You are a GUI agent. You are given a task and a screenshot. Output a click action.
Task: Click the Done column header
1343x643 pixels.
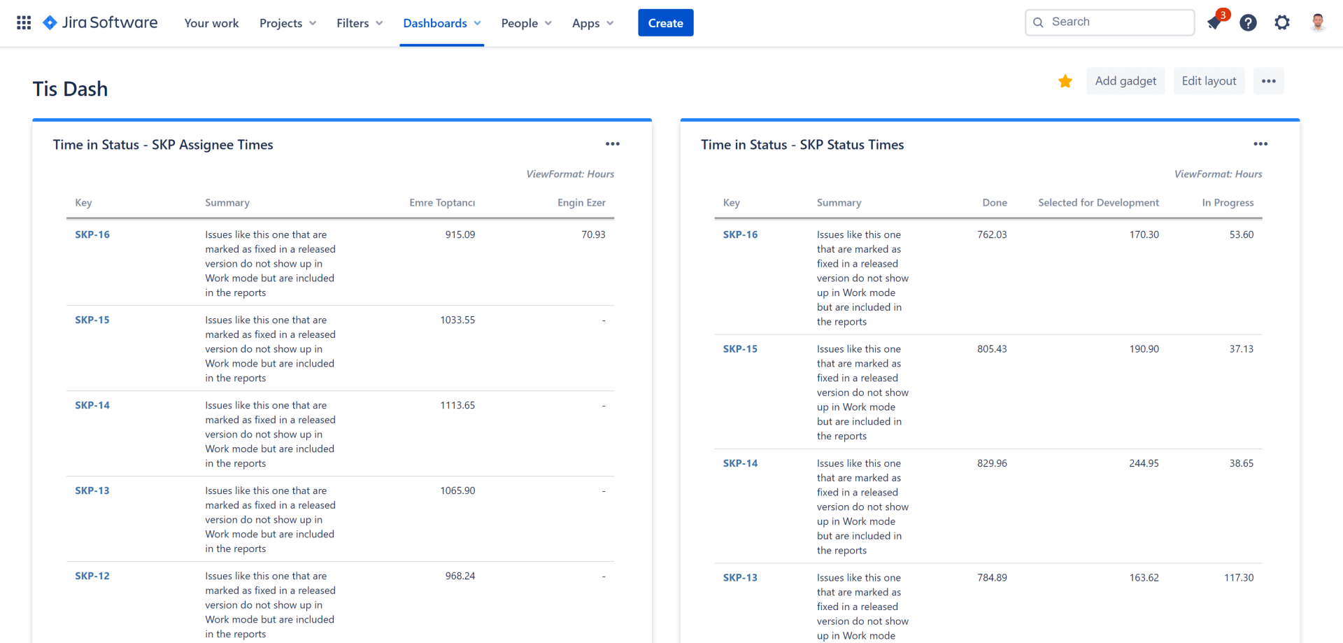coord(995,203)
